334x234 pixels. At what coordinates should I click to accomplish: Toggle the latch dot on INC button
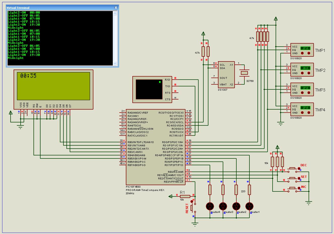tap(299, 188)
